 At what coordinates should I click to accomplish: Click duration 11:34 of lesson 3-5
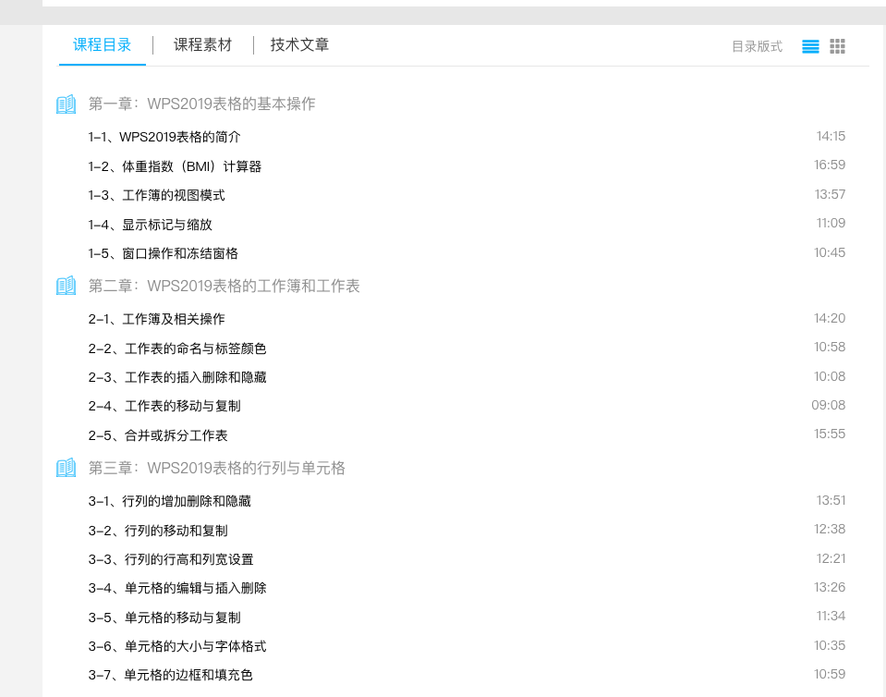[831, 617]
